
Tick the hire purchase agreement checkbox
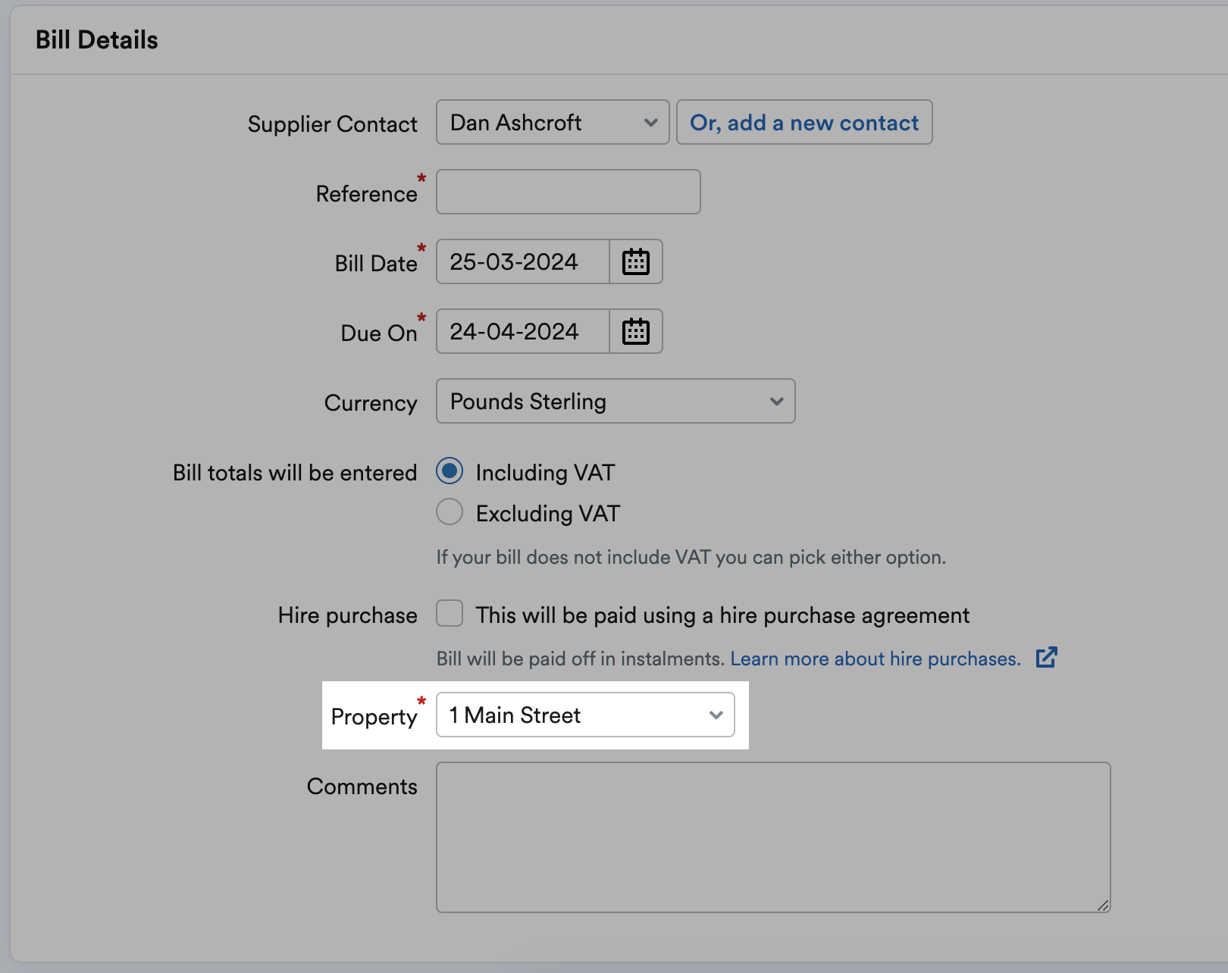pos(450,614)
